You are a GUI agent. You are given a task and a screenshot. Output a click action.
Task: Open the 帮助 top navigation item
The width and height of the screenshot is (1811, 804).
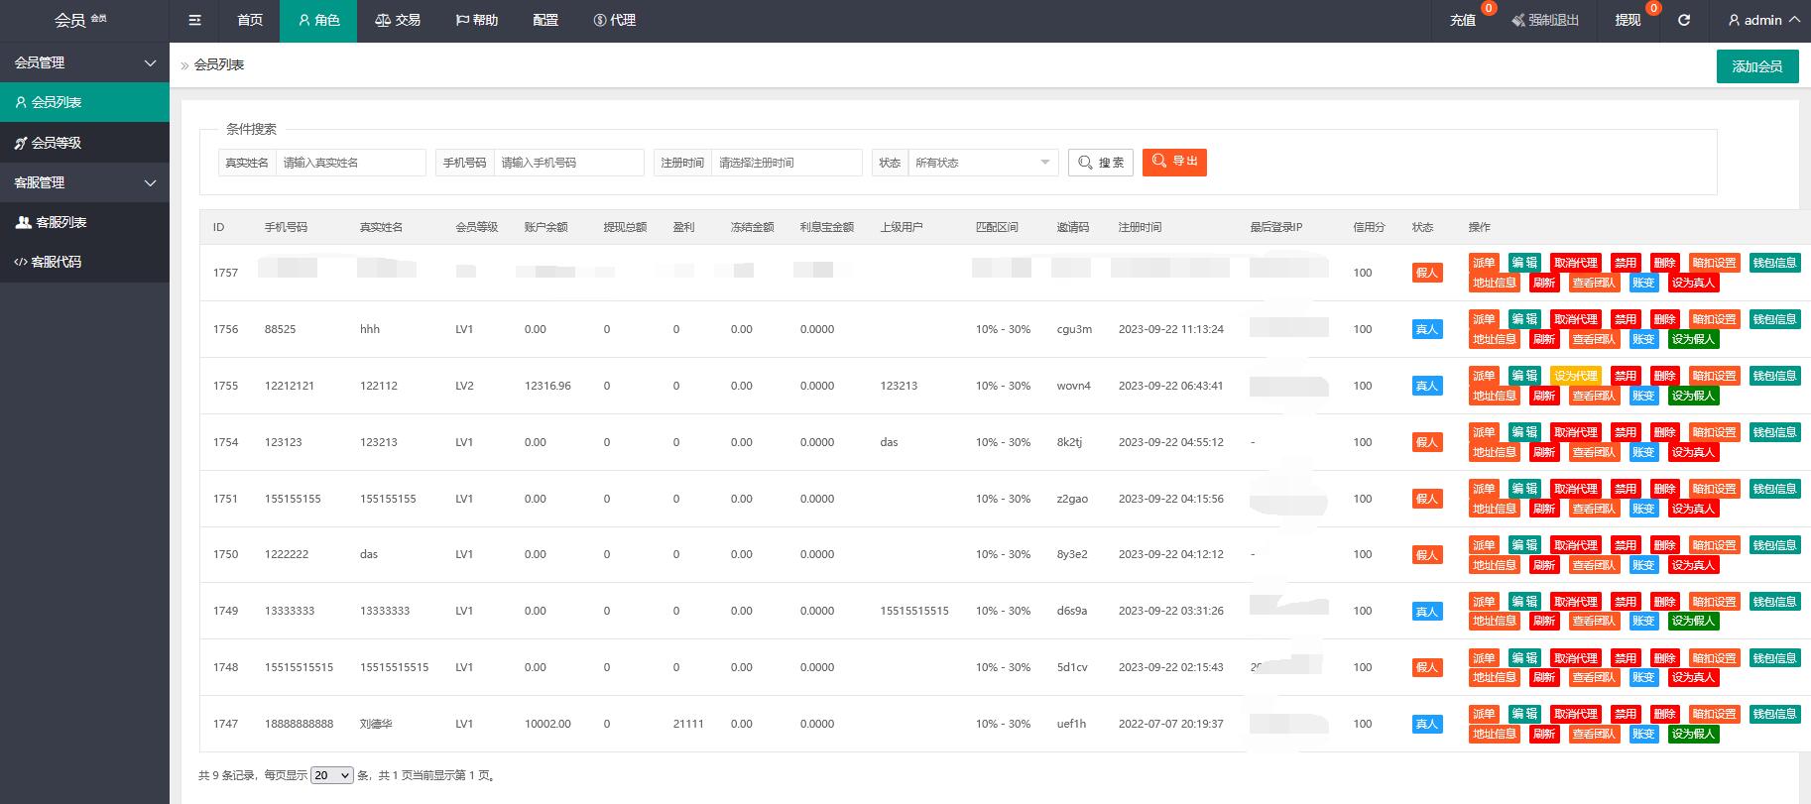click(477, 20)
